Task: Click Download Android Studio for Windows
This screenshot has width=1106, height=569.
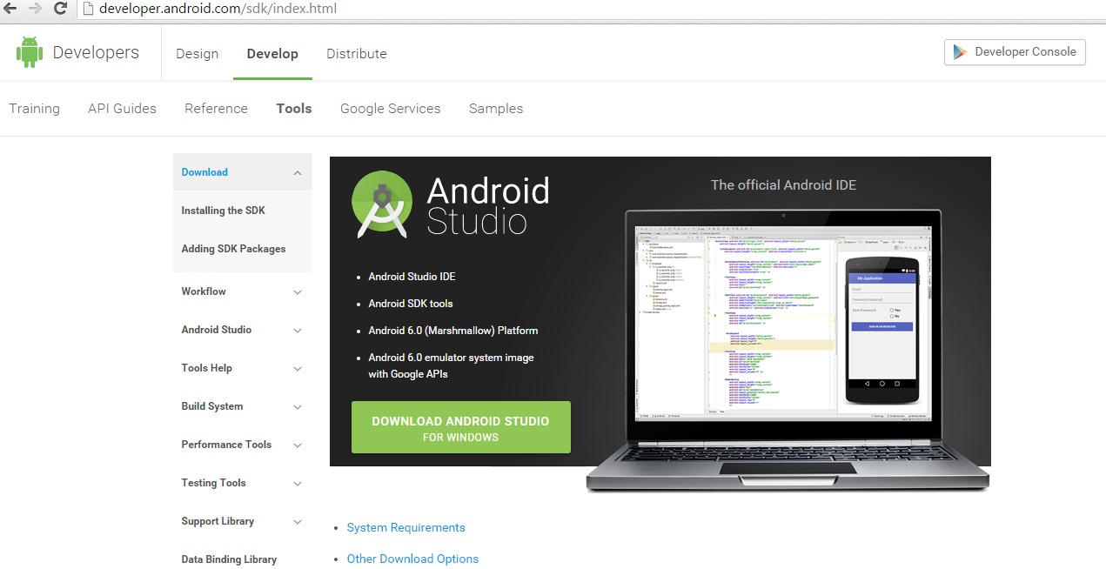Action: [x=461, y=427]
